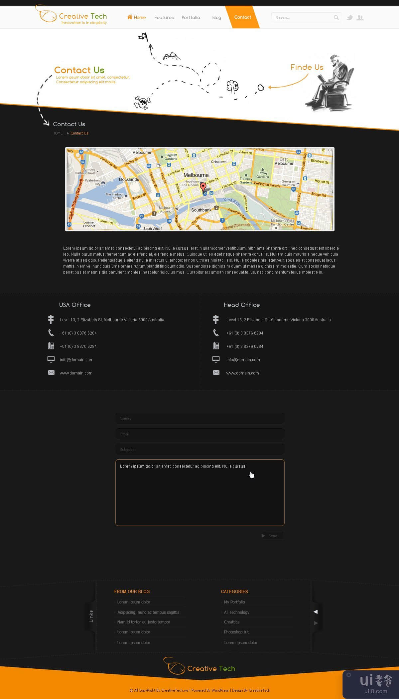Click the USA Office signpost address icon

pos(51,320)
